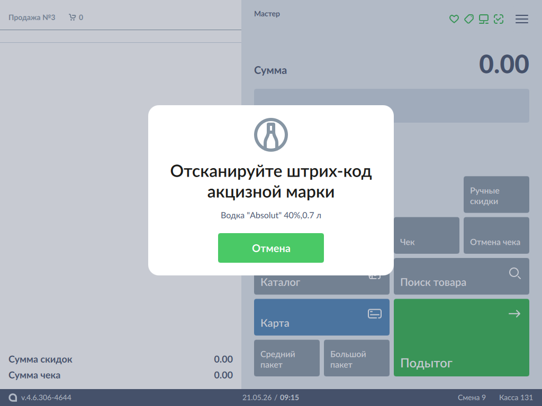Click Смена 9 in status bar
The width and height of the screenshot is (542, 406).
pos(472,398)
